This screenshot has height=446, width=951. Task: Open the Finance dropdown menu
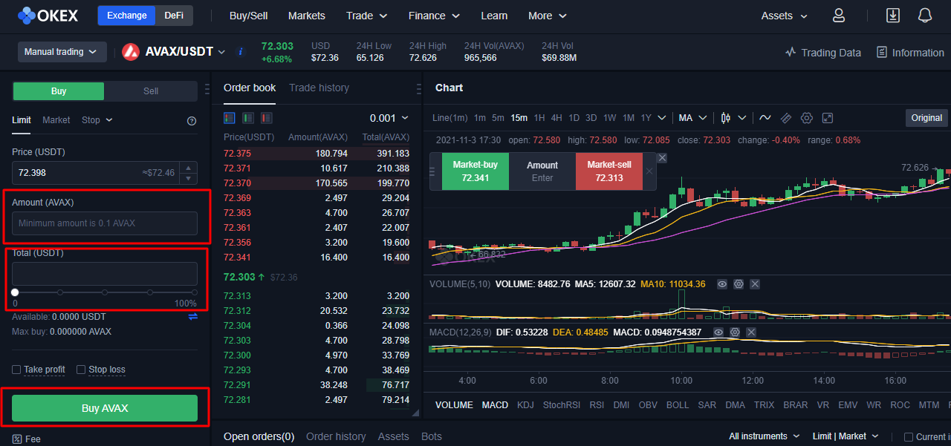coord(434,16)
